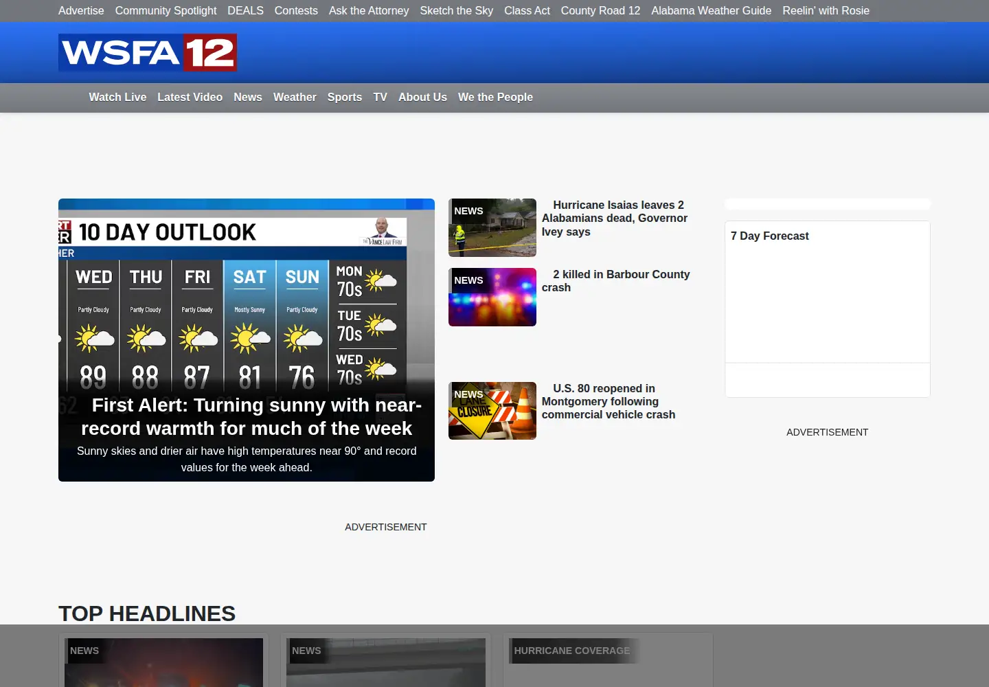Viewport: 989px width, 687px height.
Task: Open U.S. 80 reopened headline
Action: pos(609,401)
